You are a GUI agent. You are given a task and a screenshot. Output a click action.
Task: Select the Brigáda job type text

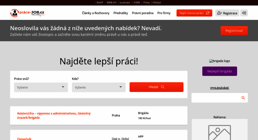pyautogui.click(x=143, y=113)
